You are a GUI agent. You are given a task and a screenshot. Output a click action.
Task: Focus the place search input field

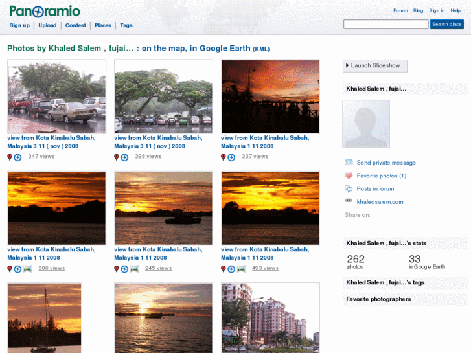point(386,25)
